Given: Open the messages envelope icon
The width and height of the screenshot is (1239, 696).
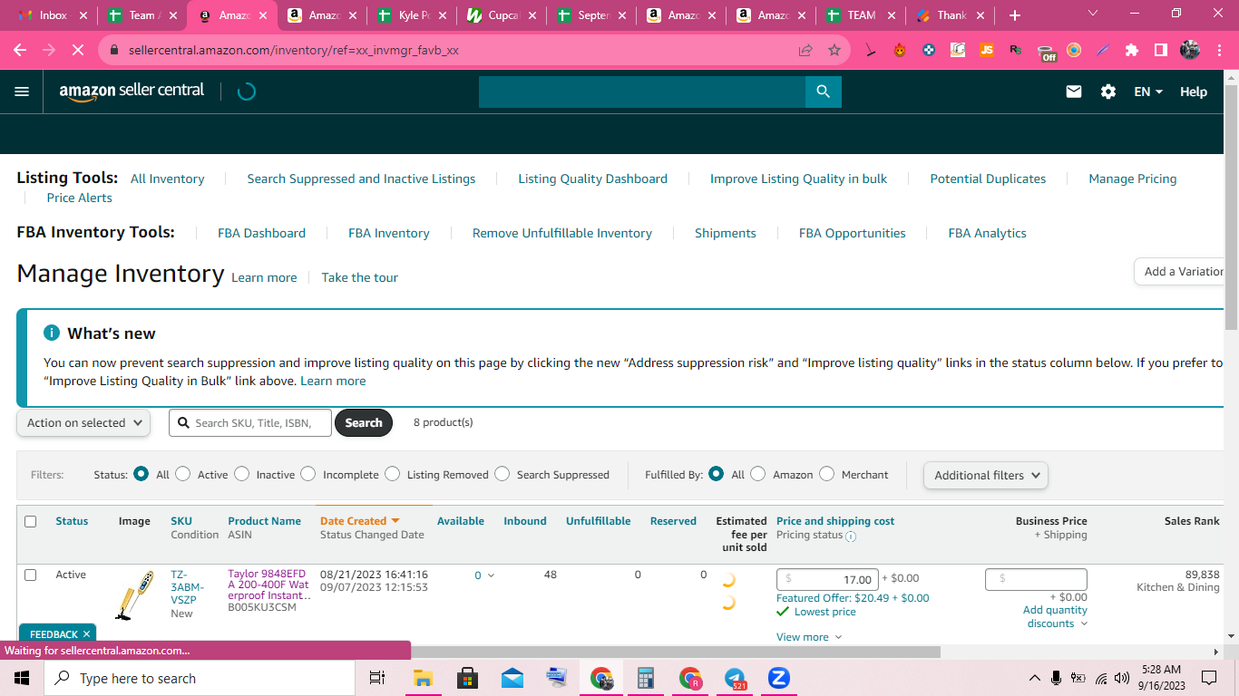Looking at the screenshot, I should click(x=1074, y=92).
